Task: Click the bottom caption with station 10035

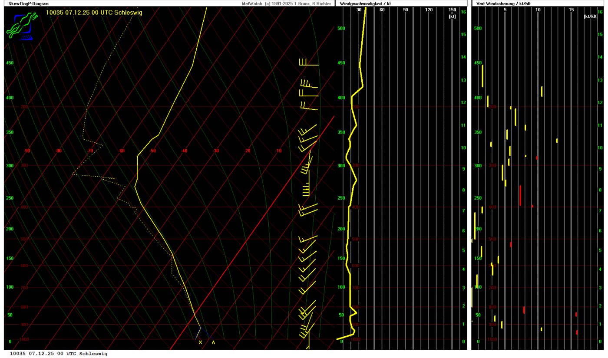Action: (59, 354)
